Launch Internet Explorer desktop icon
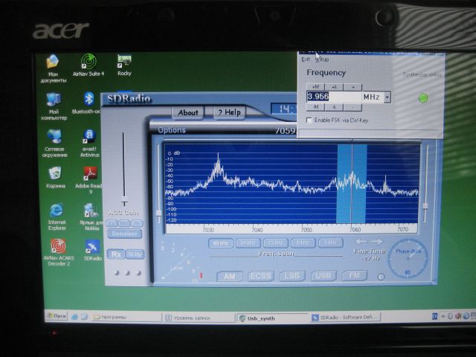This screenshot has width=476, height=357. coord(57,216)
